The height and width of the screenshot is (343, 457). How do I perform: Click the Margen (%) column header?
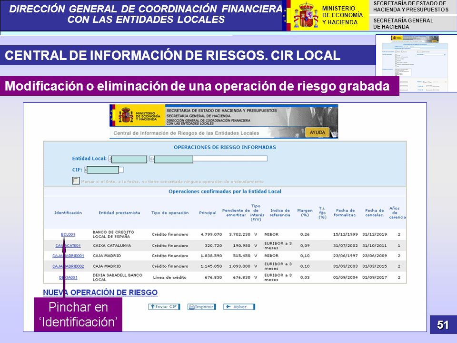coord(305,212)
